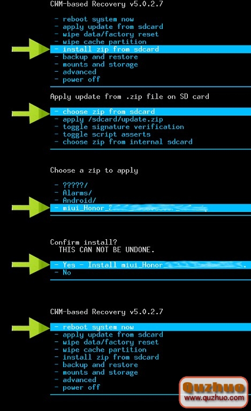Click the green arrow beside highlighted reboot system now
Image resolution: width=251 pixels, height=411 pixels.
[x=31, y=328]
